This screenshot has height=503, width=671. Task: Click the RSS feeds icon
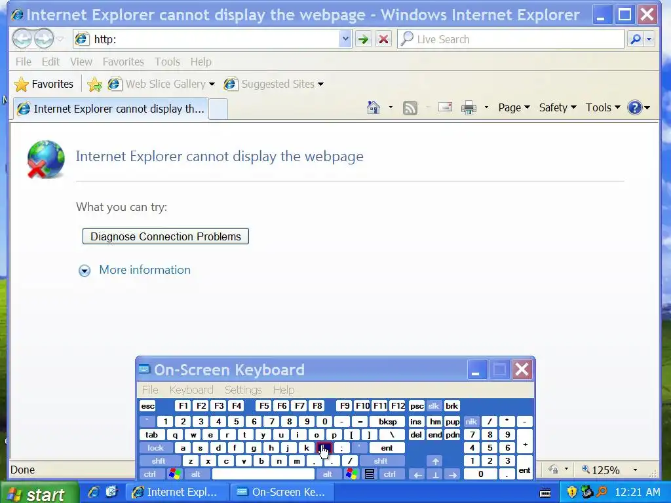point(410,108)
